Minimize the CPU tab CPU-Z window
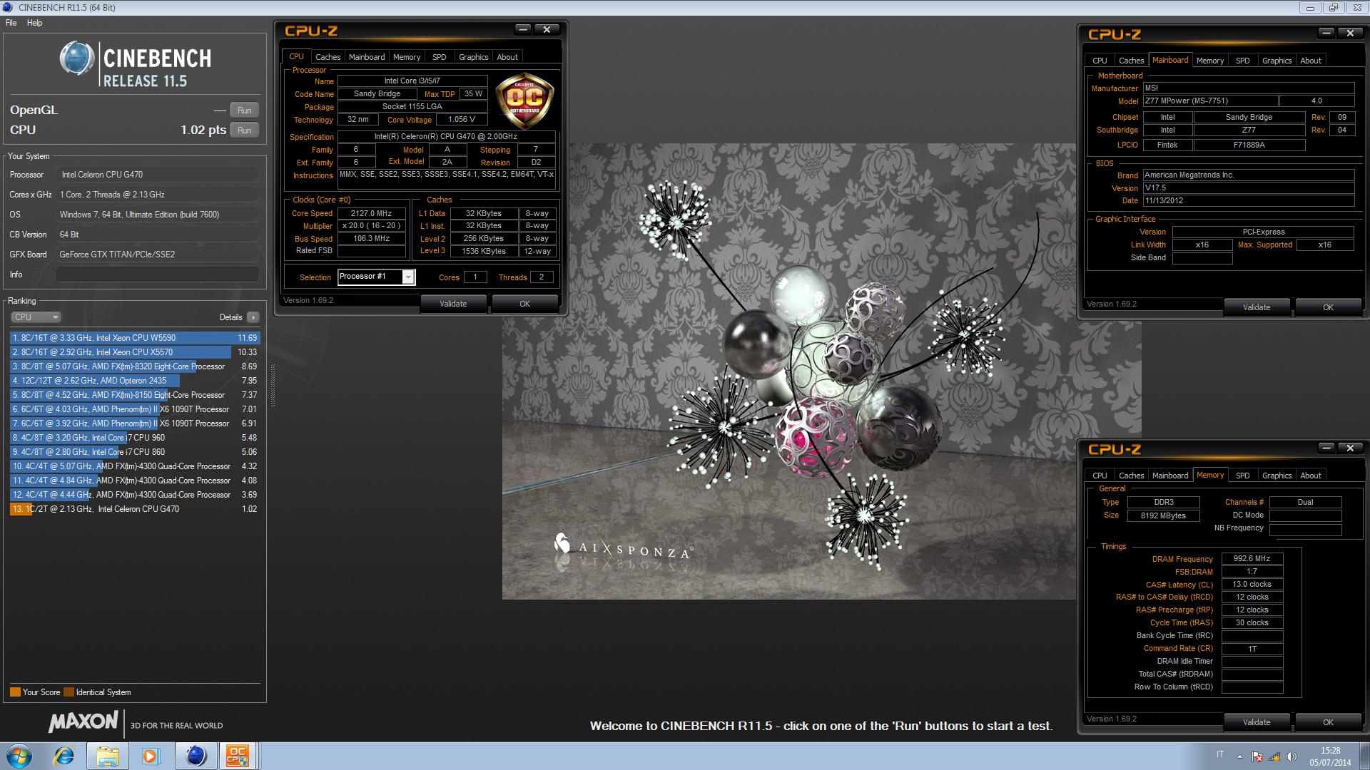This screenshot has width=1370, height=770. pyautogui.click(x=523, y=29)
